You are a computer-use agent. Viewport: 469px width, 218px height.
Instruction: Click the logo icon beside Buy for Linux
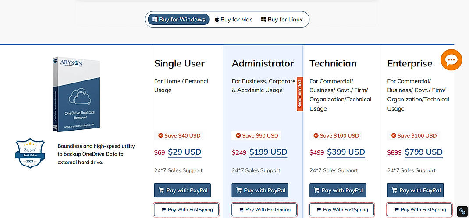[x=263, y=19]
